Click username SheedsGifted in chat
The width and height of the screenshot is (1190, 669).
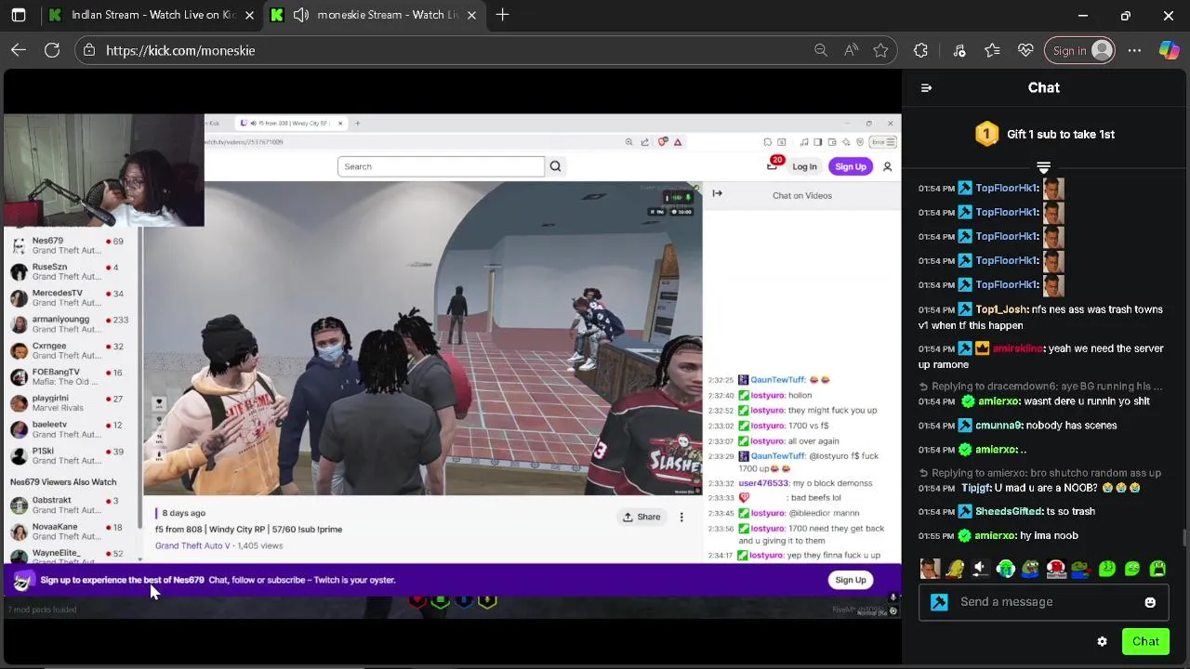pyautogui.click(x=1009, y=511)
